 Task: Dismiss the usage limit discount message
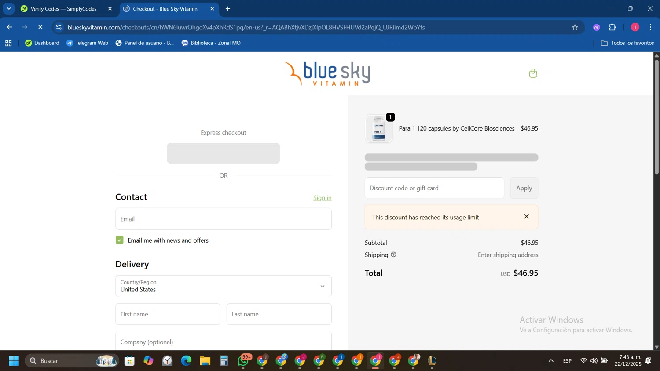point(526,216)
